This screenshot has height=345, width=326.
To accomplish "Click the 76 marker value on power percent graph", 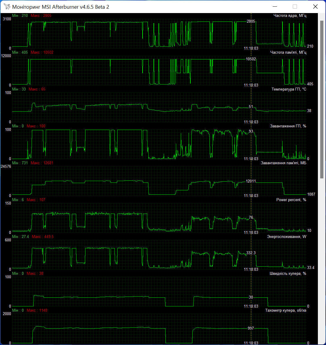I will tap(251, 218).
